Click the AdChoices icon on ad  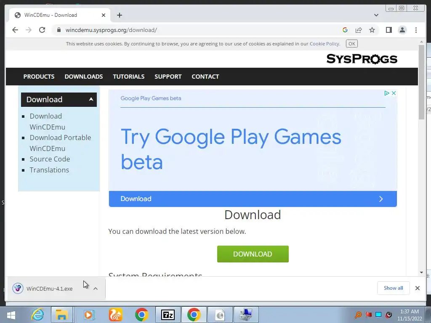tap(386, 93)
